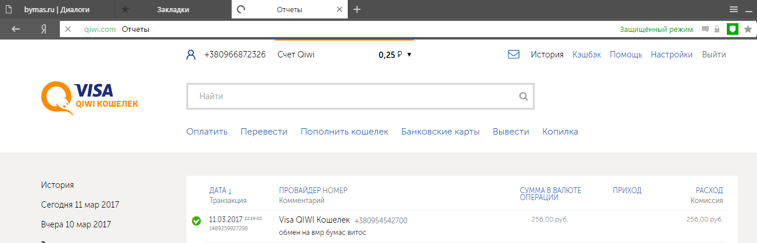Go back with the browser arrow
Image resolution: width=757 pixels, height=243 pixels.
pyautogui.click(x=16, y=29)
